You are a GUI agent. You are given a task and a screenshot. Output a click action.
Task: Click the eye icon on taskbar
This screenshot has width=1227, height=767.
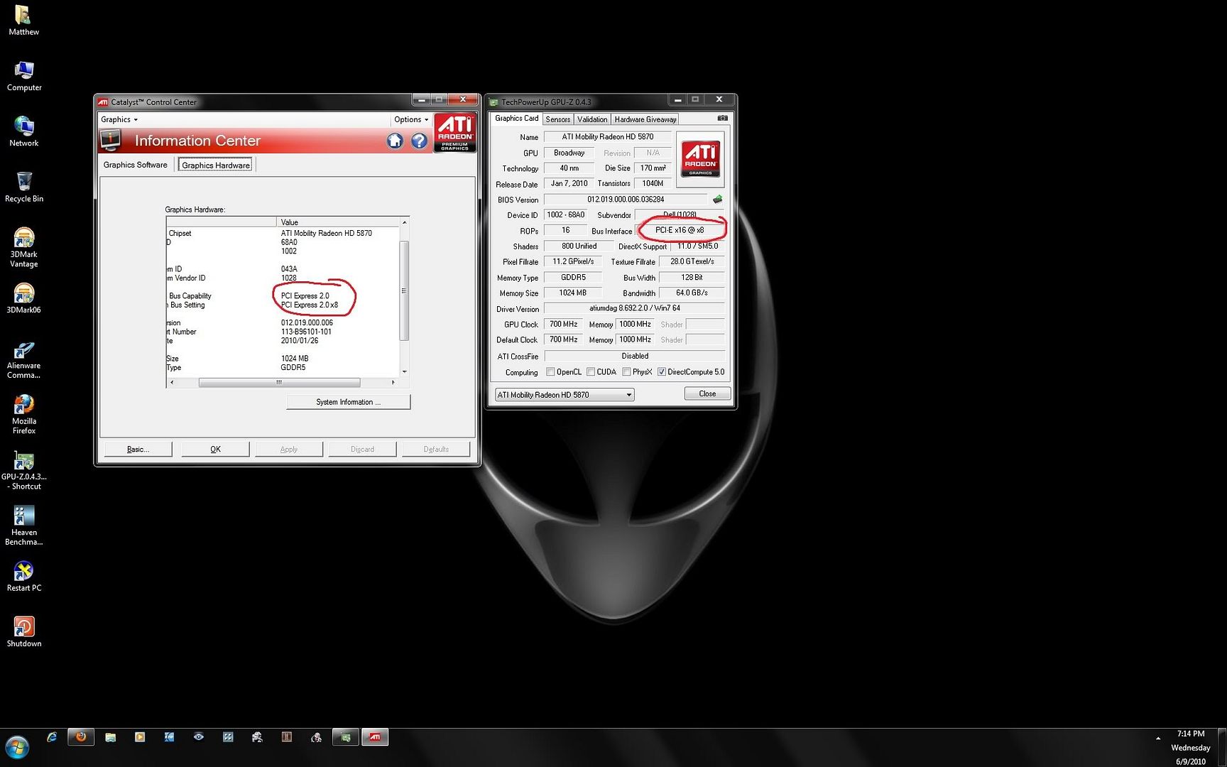coord(199,737)
